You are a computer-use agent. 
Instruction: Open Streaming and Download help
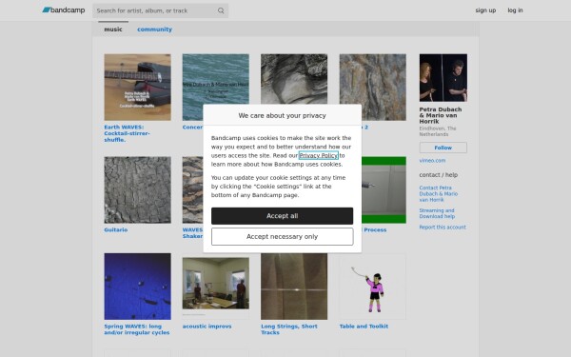[x=437, y=213]
